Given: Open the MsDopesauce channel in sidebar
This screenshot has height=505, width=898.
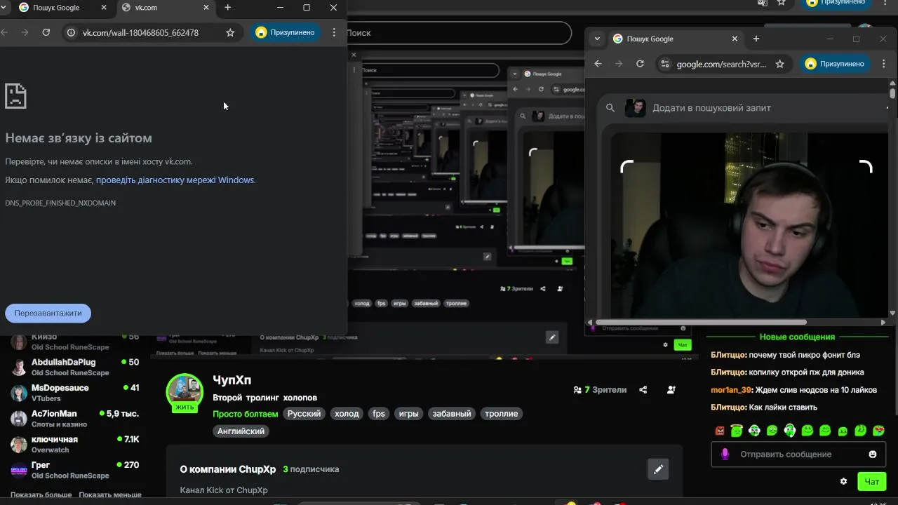Looking at the screenshot, I should [x=75, y=393].
